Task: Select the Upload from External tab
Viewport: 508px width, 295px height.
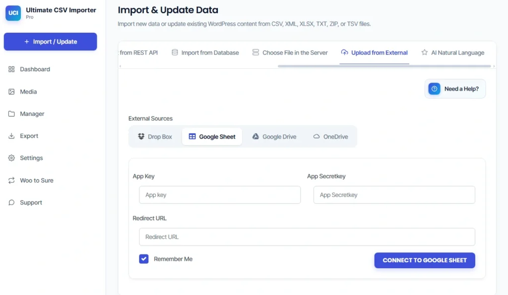Action: coord(374,52)
